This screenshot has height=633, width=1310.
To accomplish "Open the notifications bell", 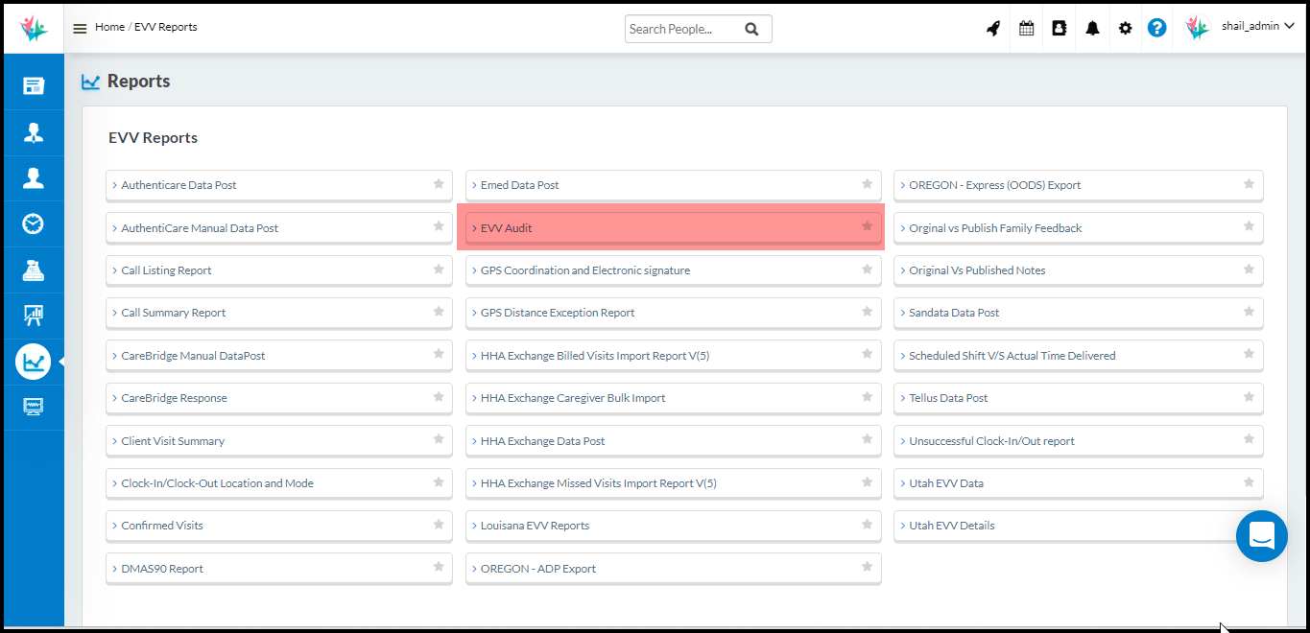I will pyautogui.click(x=1092, y=29).
